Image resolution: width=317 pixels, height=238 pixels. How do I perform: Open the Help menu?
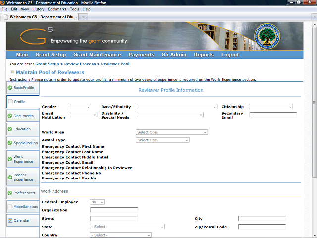point(86,9)
